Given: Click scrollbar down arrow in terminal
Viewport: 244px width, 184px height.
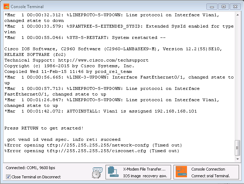Looking at the screenshot, I should pyautogui.click(x=238, y=159).
